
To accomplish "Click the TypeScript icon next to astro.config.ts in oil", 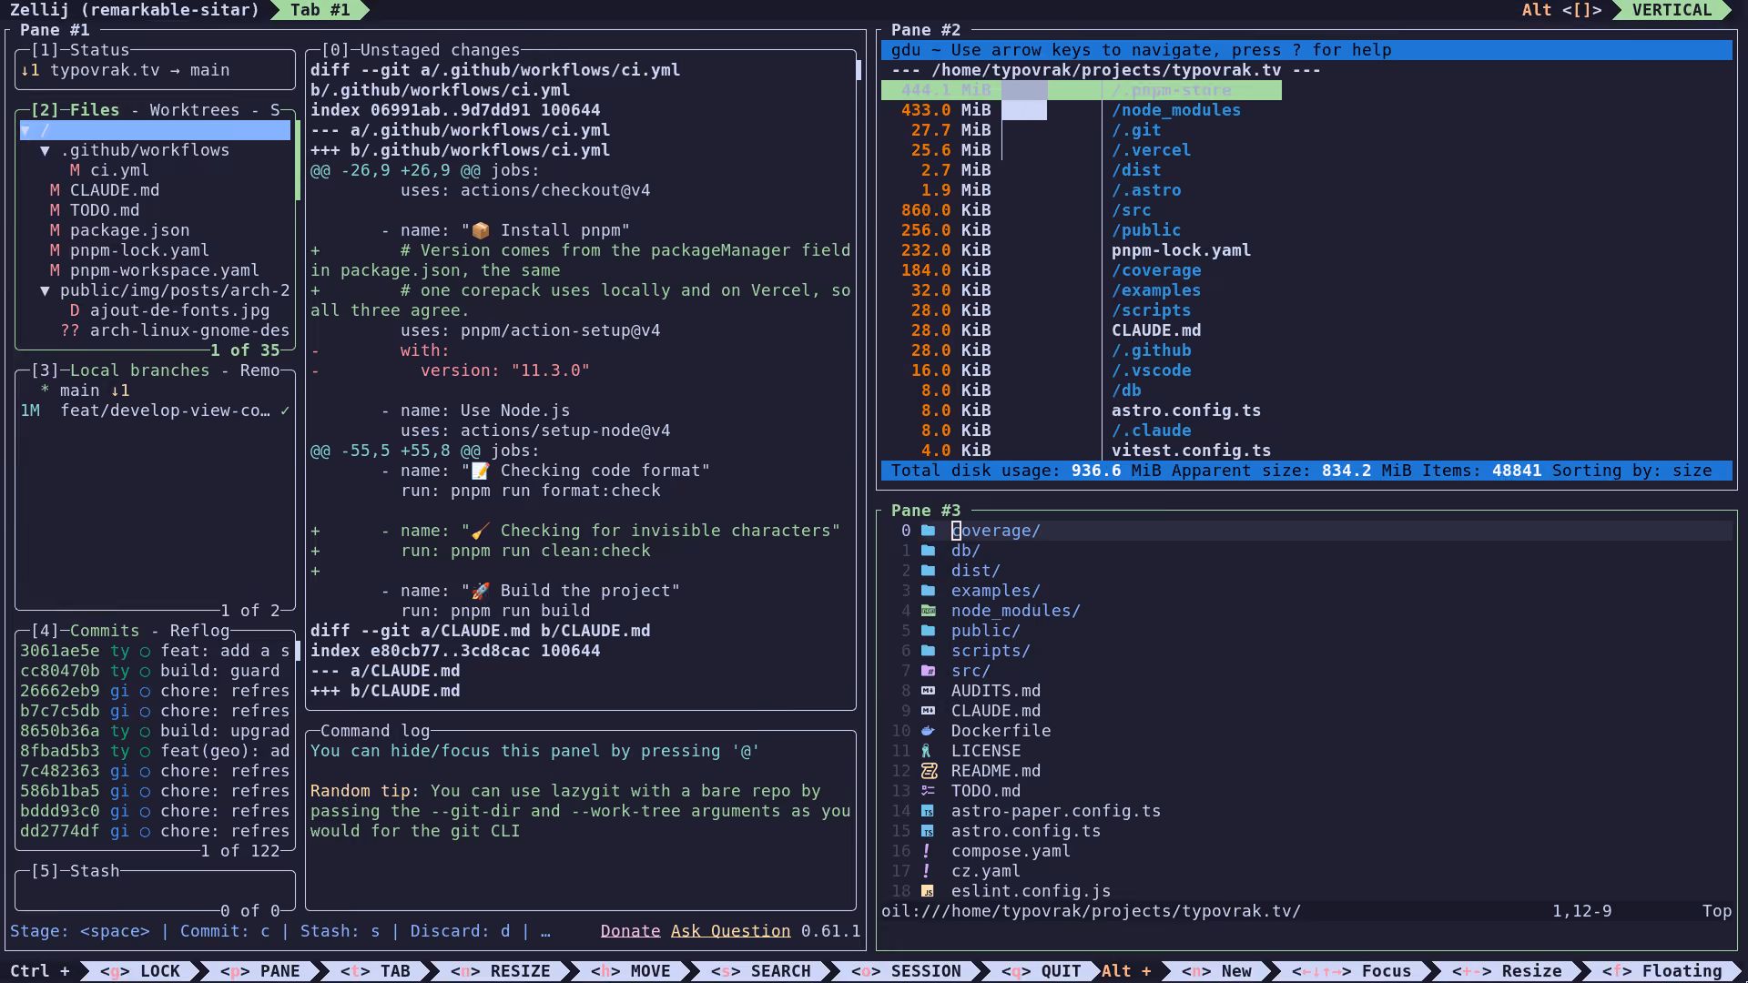I will coord(928,831).
